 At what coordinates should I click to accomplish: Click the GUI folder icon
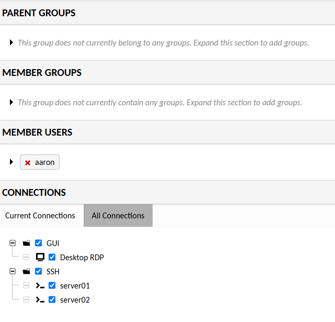click(27, 243)
